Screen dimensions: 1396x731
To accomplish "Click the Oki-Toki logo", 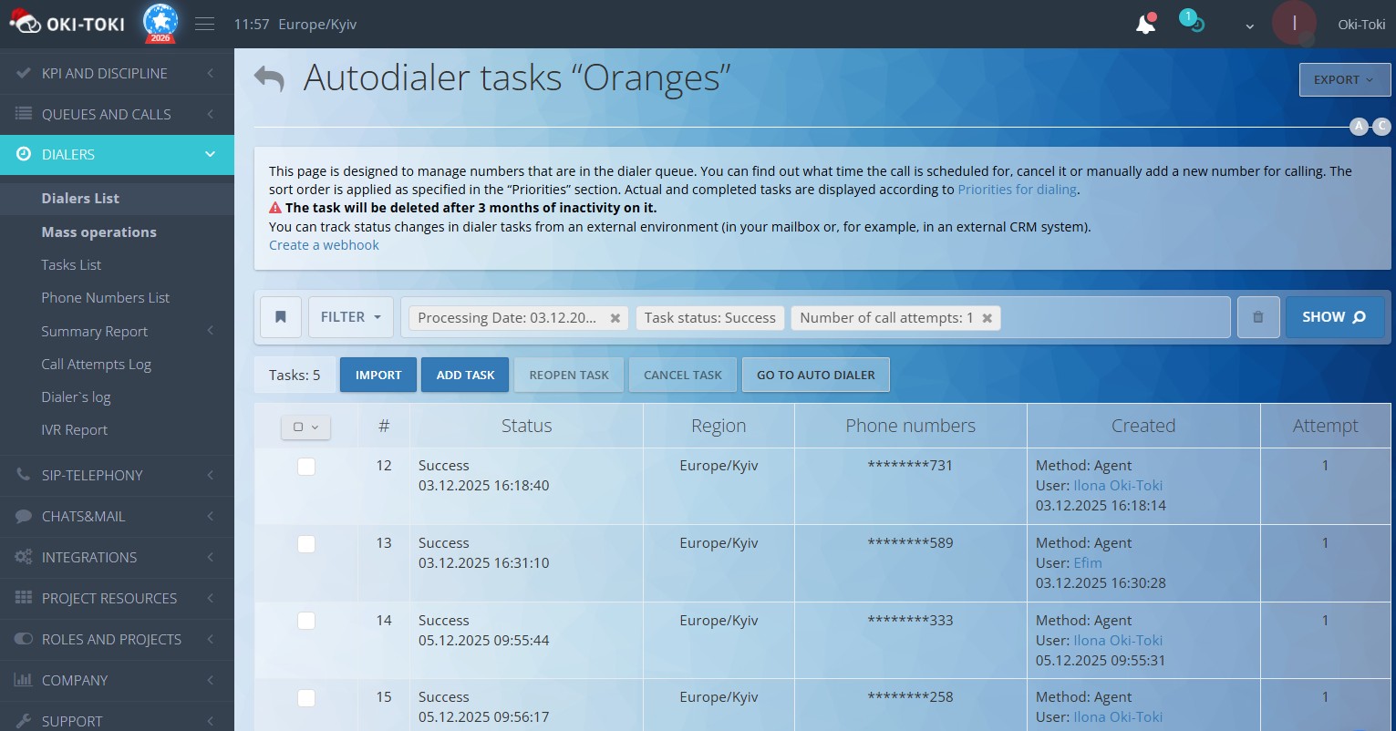I will pyautogui.click(x=68, y=24).
